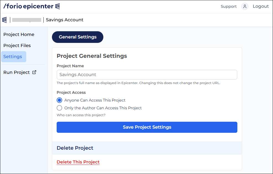Image resolution: width=273 pixels, height=174 pixels.
Task: Click Save Project Settings
Action: tap(147, 127)
